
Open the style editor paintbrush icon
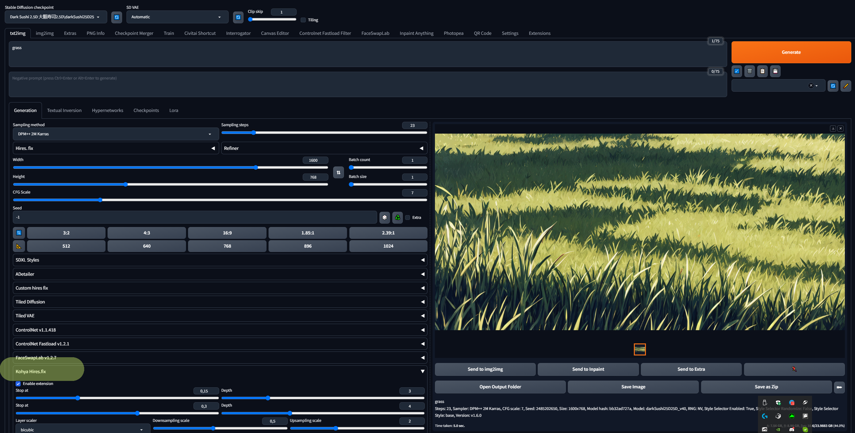coord(846,86)
